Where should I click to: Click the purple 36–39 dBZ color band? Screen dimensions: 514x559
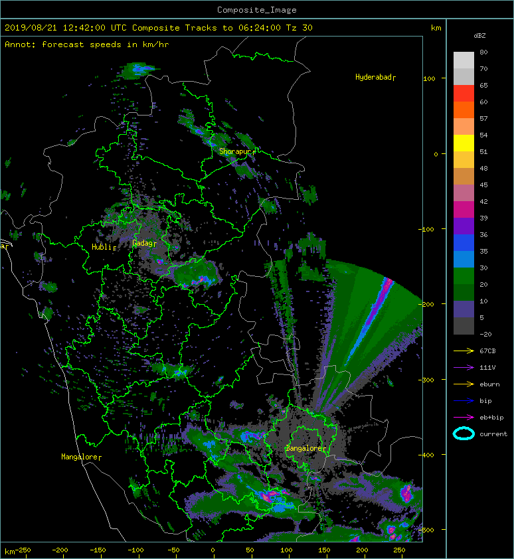coord(464,226)
